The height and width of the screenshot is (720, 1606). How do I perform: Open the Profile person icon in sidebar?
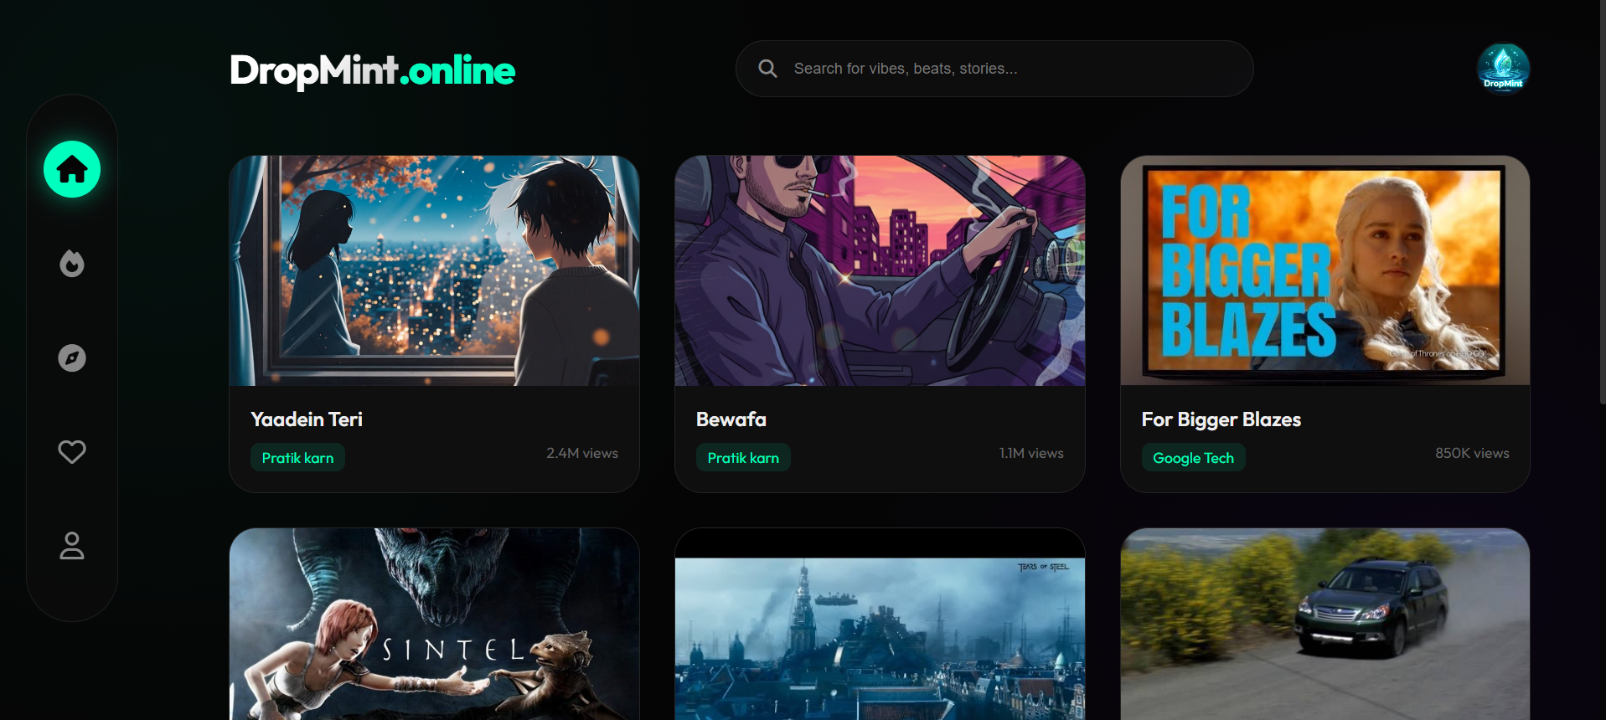[72, 546]
